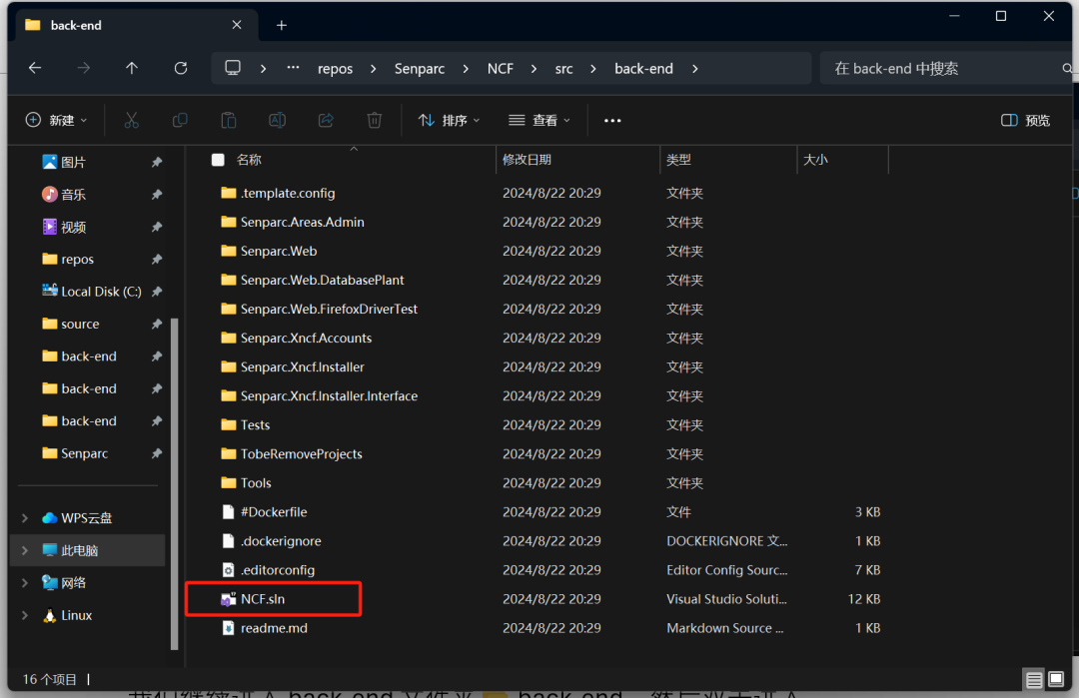Image resolution: width=1079 pixels, height=698 pixels.
Task: Open the 新建 dropdown
Action: click(x=56, y=121)
